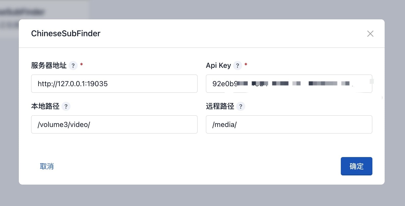Click the 服务器地址 field label
This screenshot has height=206, width=405.
pos(49,66)
